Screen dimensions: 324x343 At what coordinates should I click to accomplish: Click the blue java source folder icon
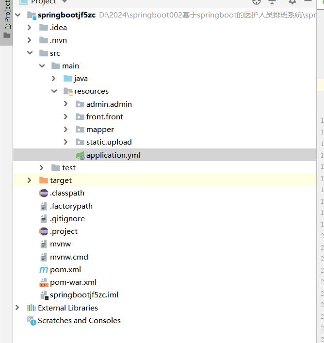click(x=68, y=79)
